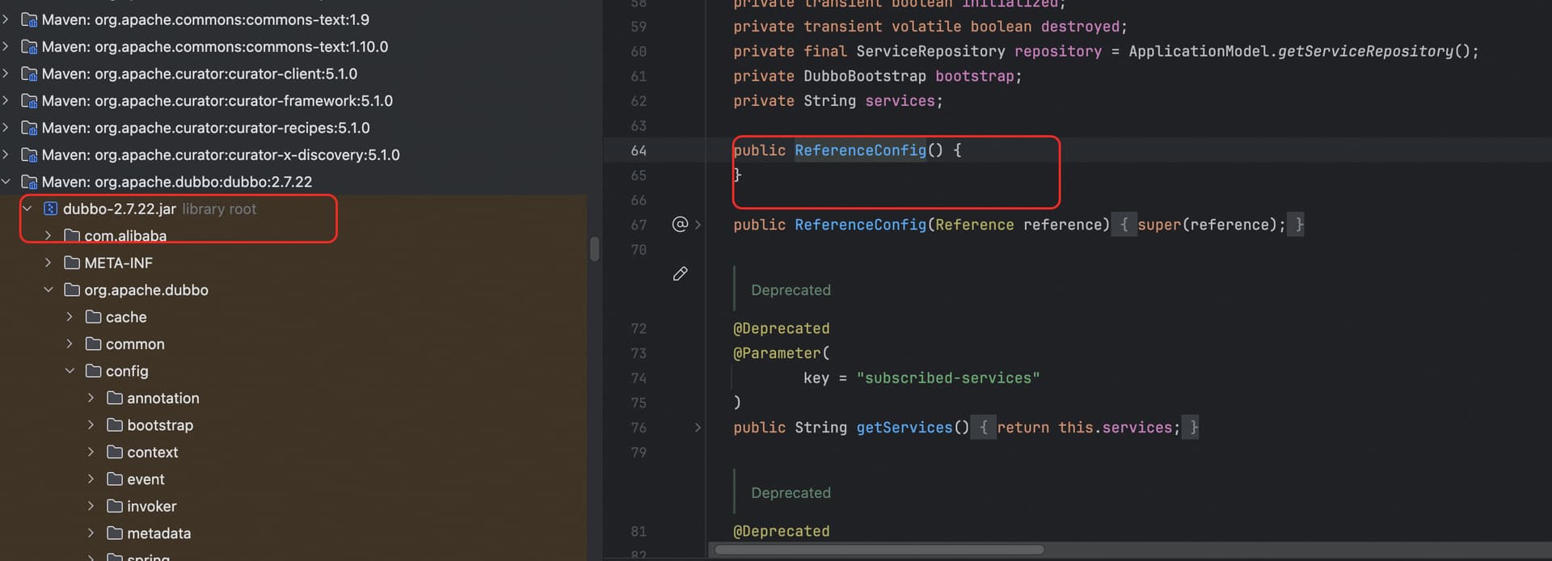Click line number 64 in gutter
This screenshot has width=1552, height=561.
(639, 150)
